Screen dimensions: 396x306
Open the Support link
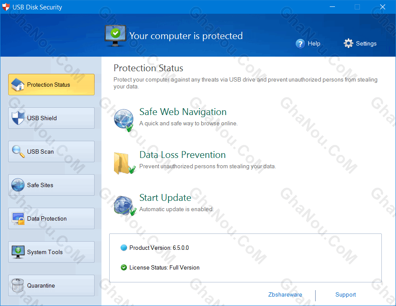click(346, 294)
